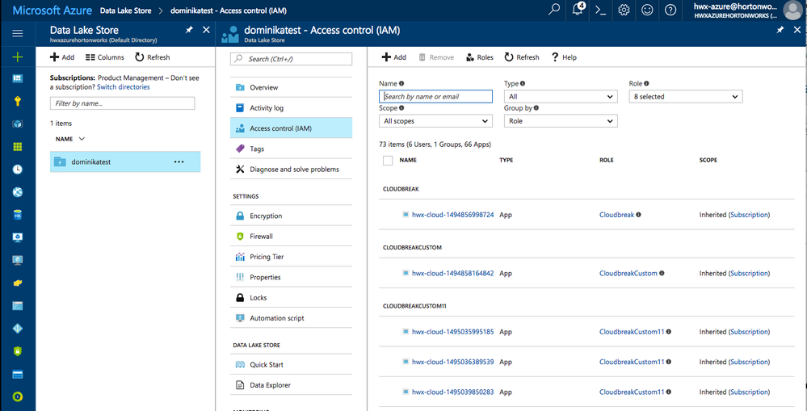Click the search magnifier in top bar
The width and height of the screenshot is (807, 411).
pyautogui.click(x=554, y=10)
